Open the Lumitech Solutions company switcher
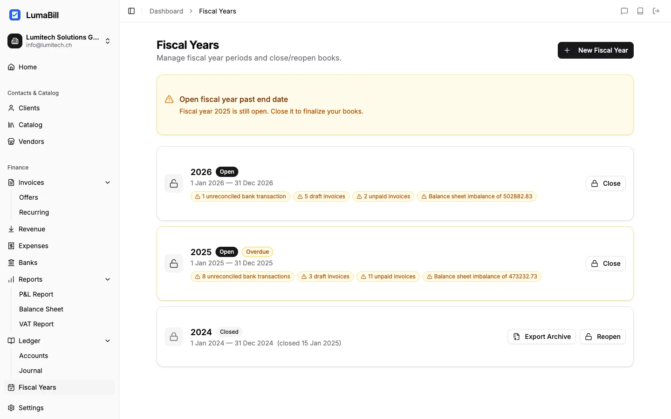 point(59,41)
